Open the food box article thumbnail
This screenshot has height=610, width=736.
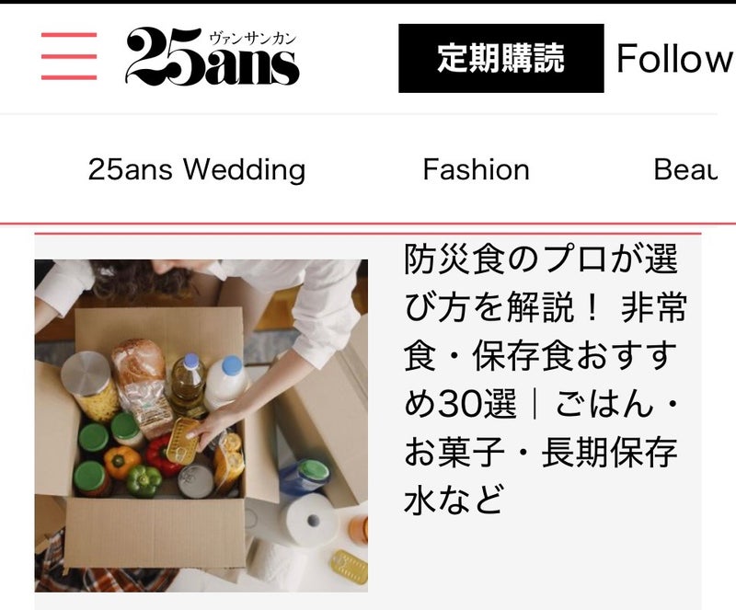tap(201, 425)
